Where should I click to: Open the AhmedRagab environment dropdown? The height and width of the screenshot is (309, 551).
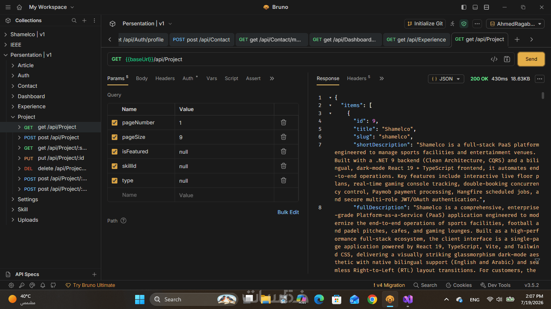pyautogui.click(x=515, y=24)
